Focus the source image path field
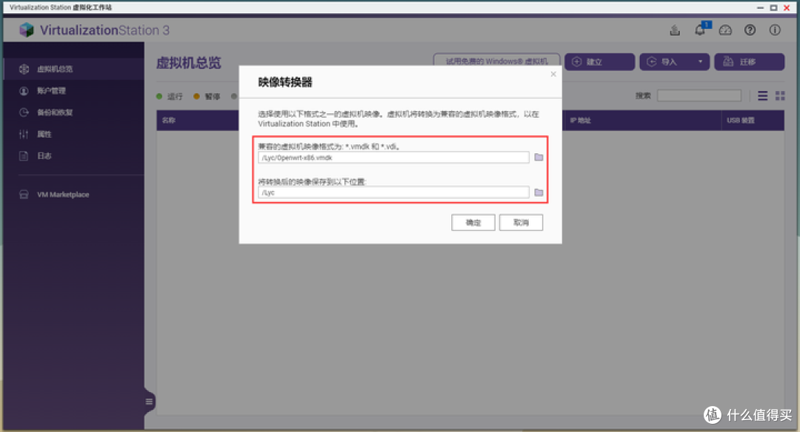This screenshot has height=432, width=800. pos(393,158)
